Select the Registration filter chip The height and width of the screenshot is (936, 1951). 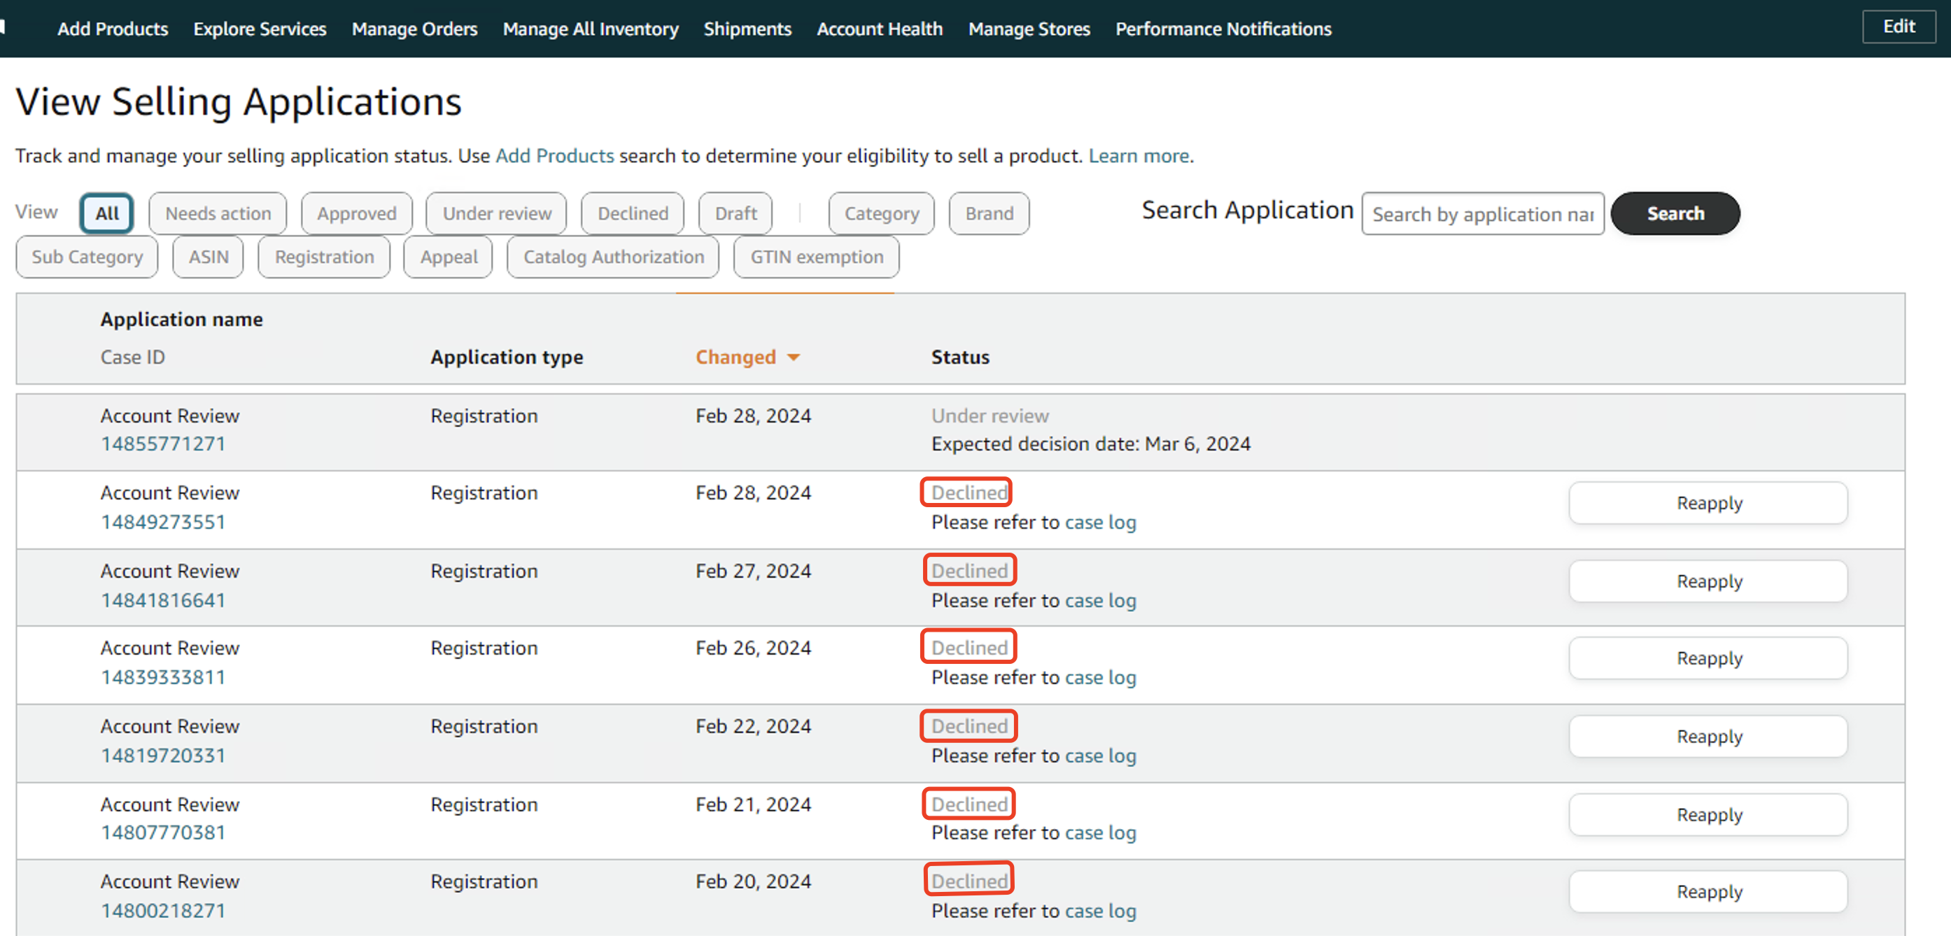[324, 257]
